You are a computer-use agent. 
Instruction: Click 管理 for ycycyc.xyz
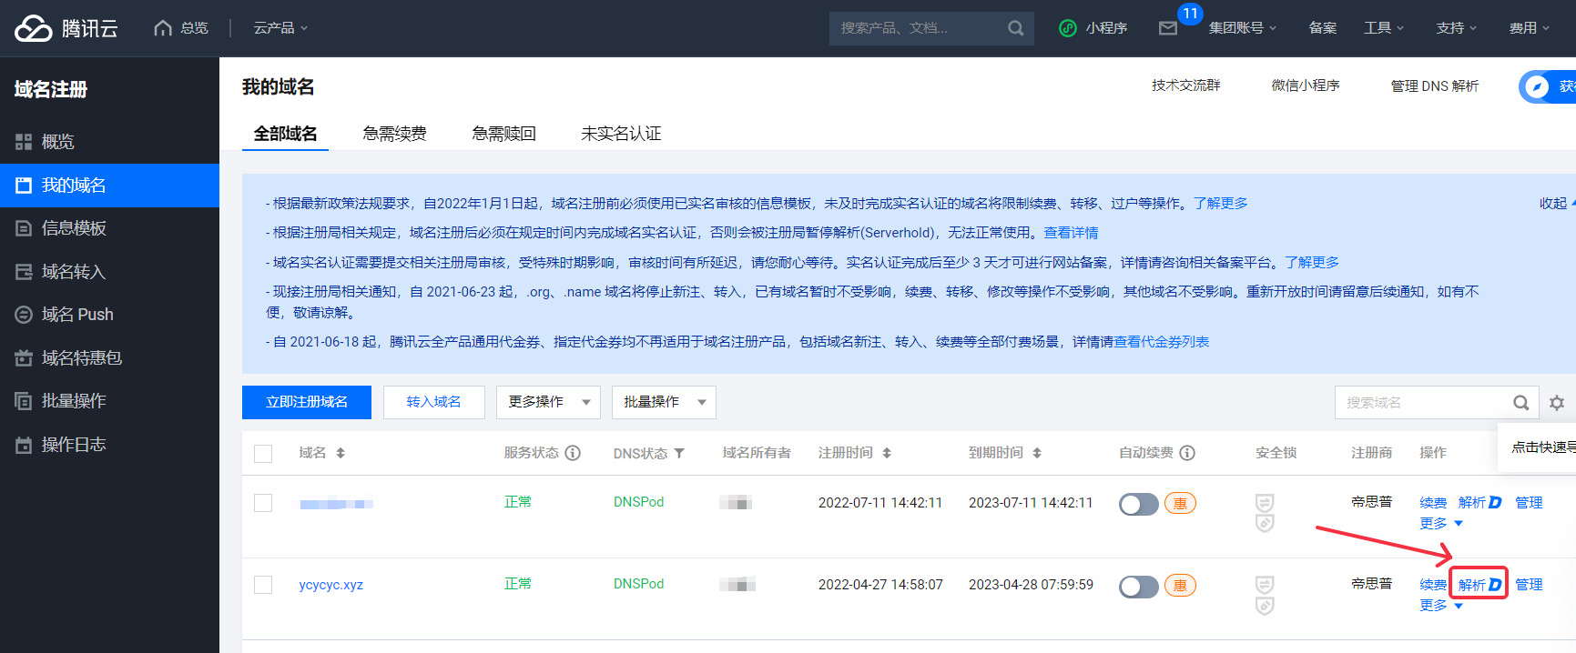coord(1529,585)
